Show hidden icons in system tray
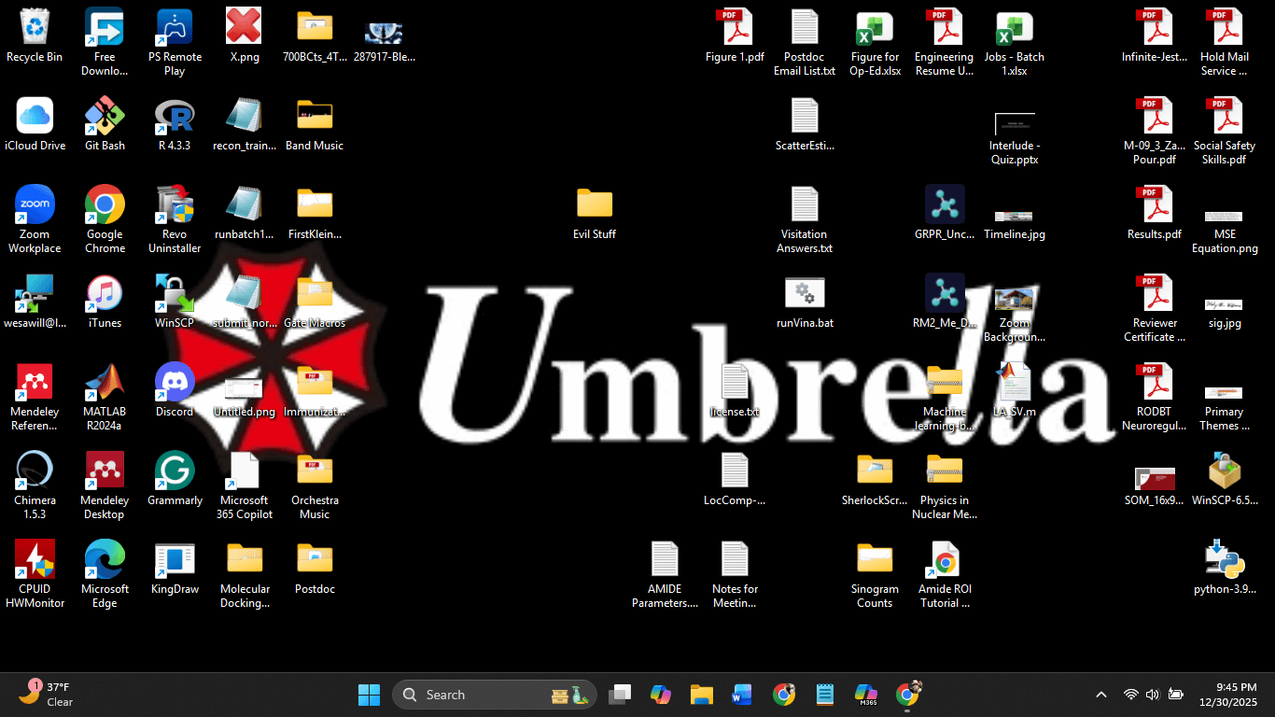 (x=1101, y=695)
